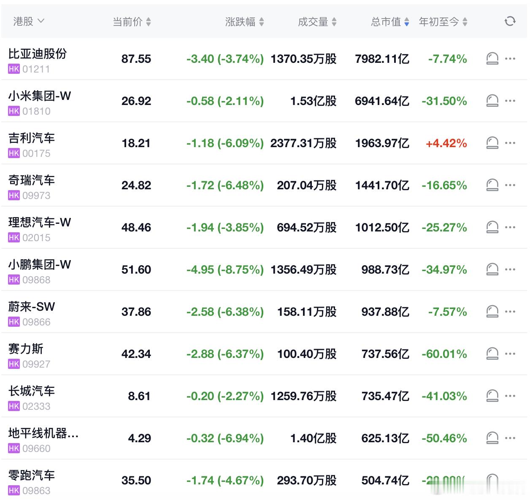Set alert bell for 比亚迪股份
530x500 pixels.
(x=492, y=59)
